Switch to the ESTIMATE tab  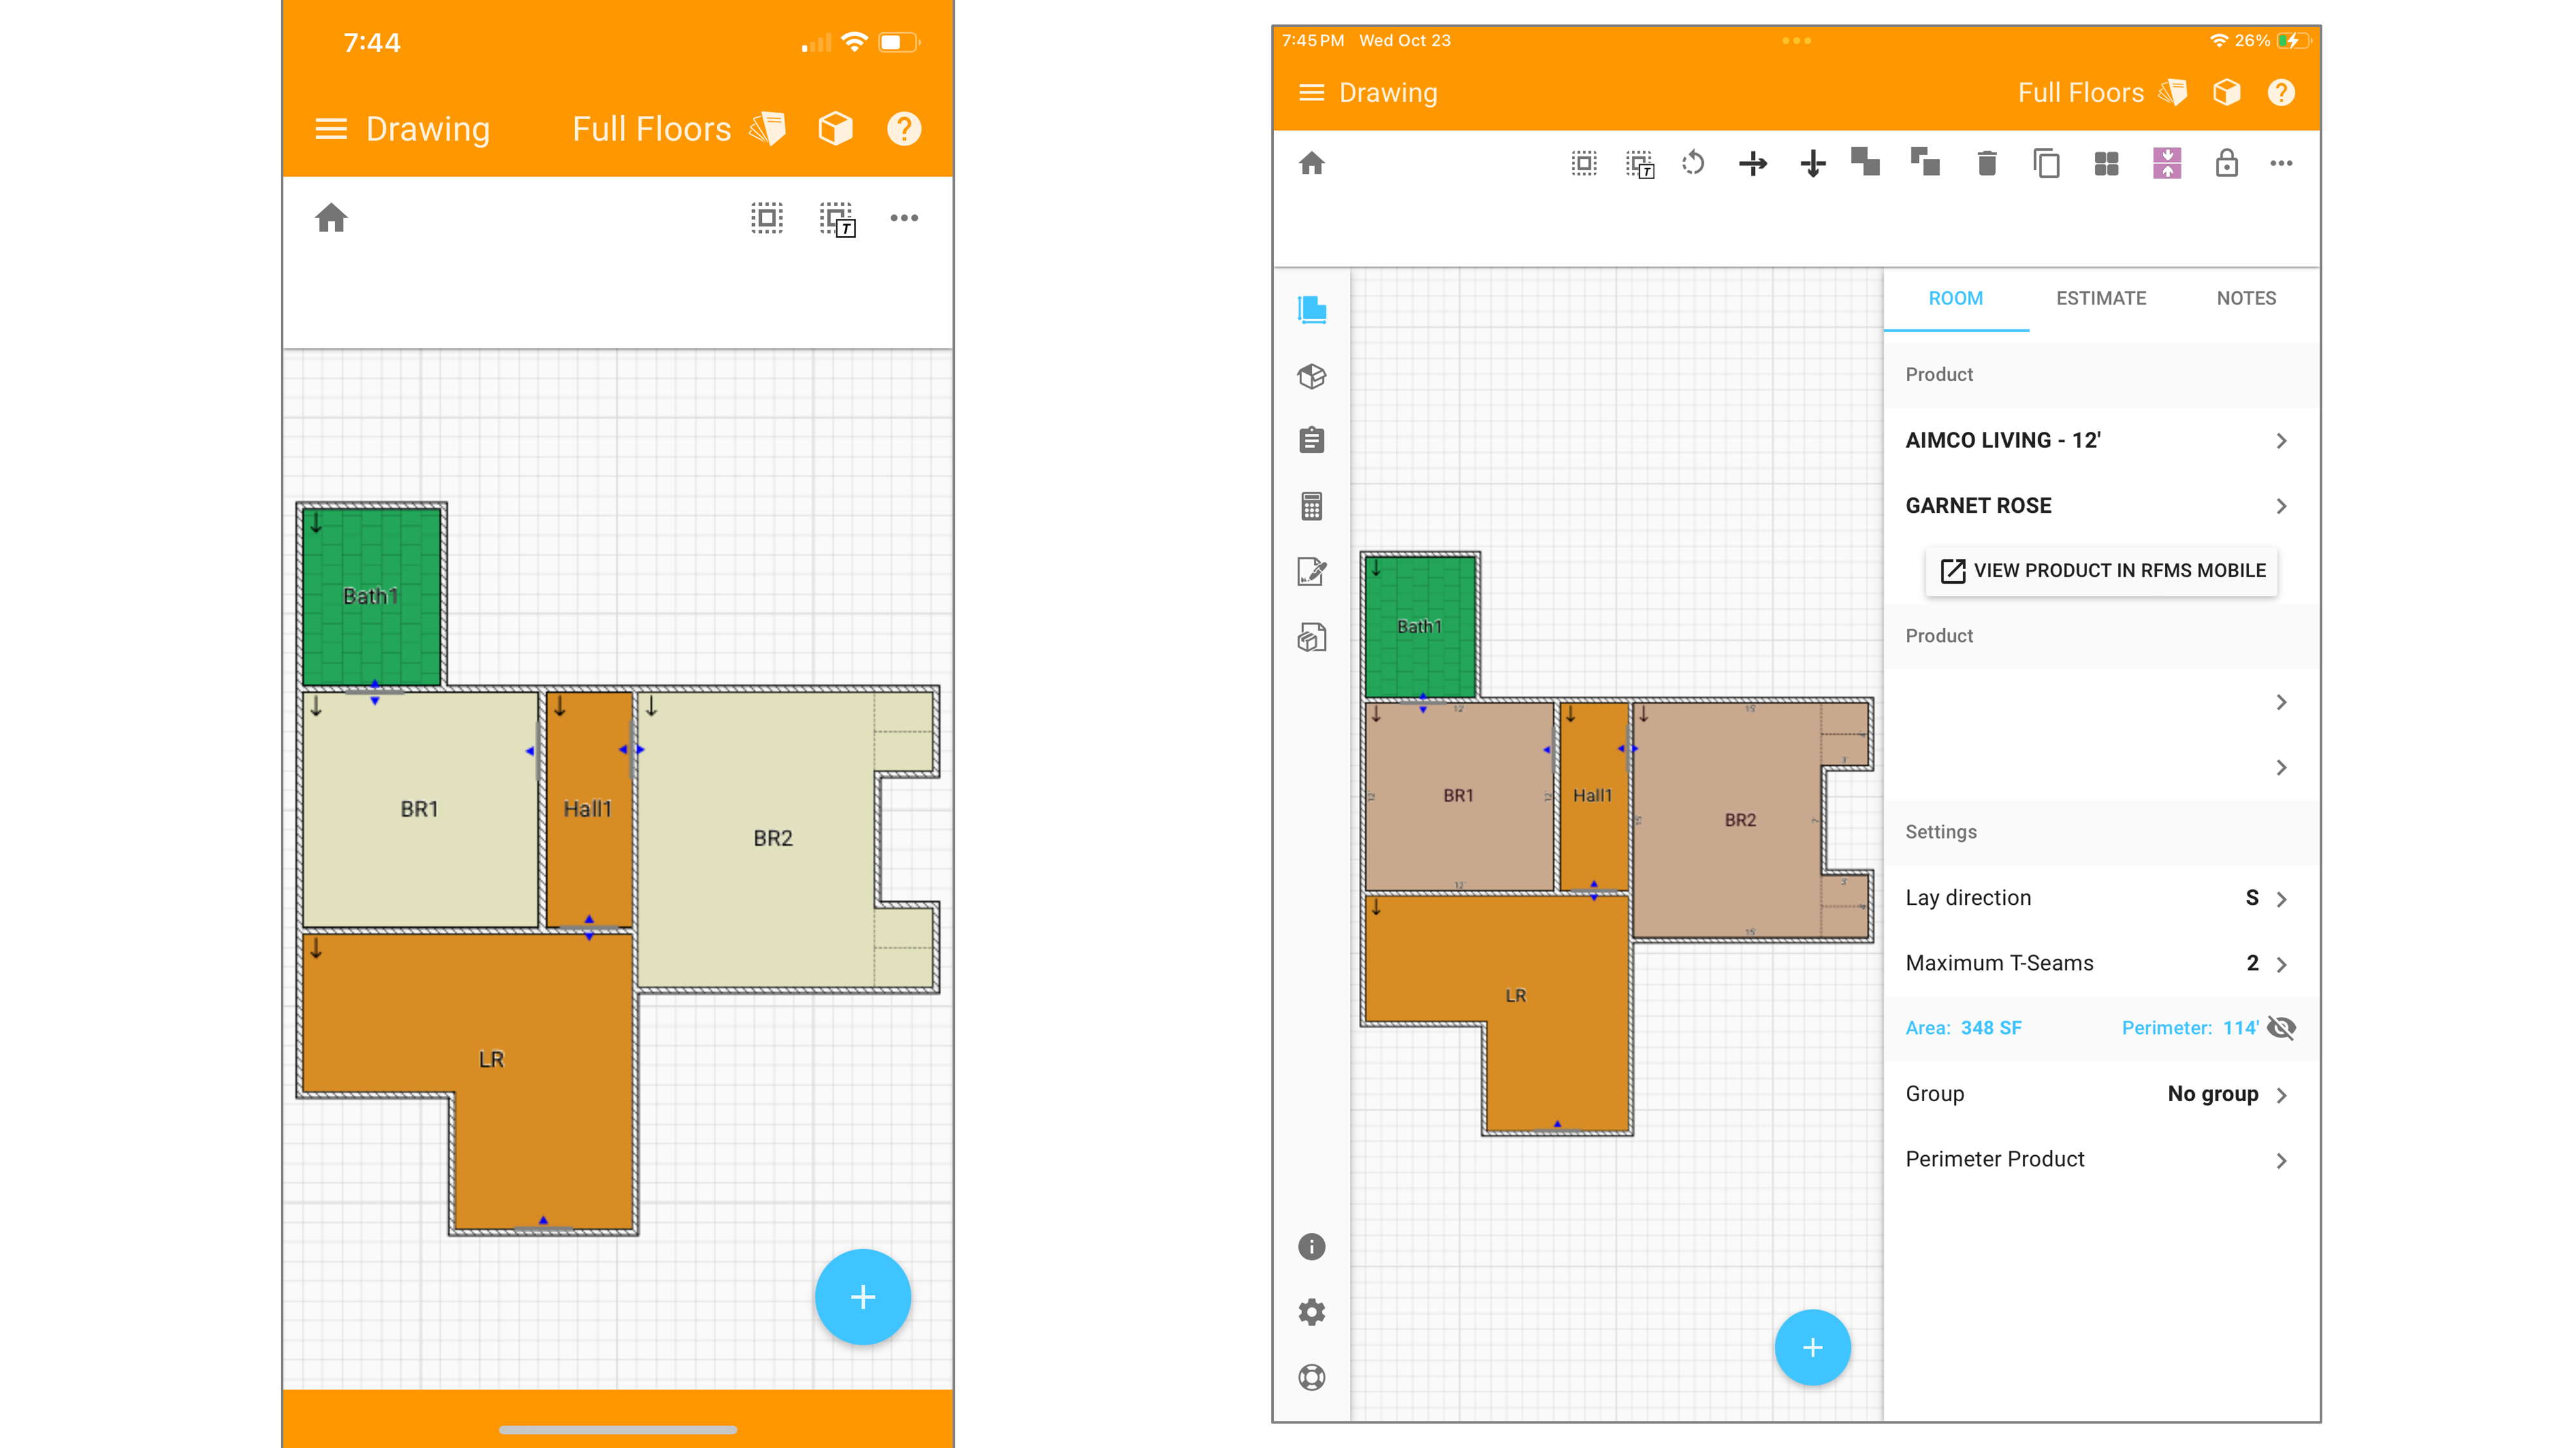tap(2100, 297)
